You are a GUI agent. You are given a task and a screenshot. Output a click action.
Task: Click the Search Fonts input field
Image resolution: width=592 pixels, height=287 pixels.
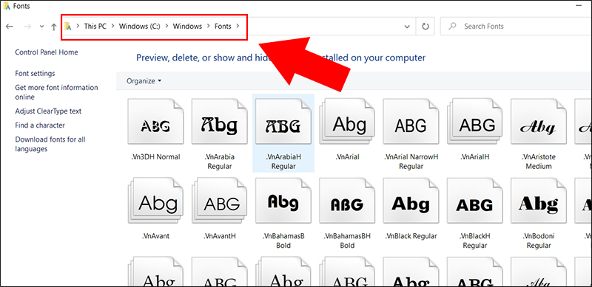pos(516,27)
